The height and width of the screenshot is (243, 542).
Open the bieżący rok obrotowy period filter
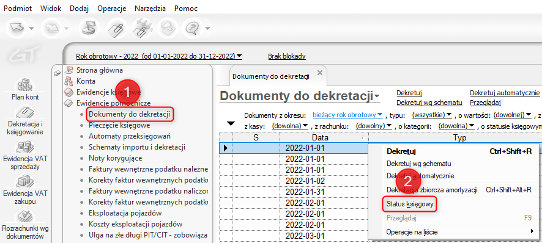point(347,114)
